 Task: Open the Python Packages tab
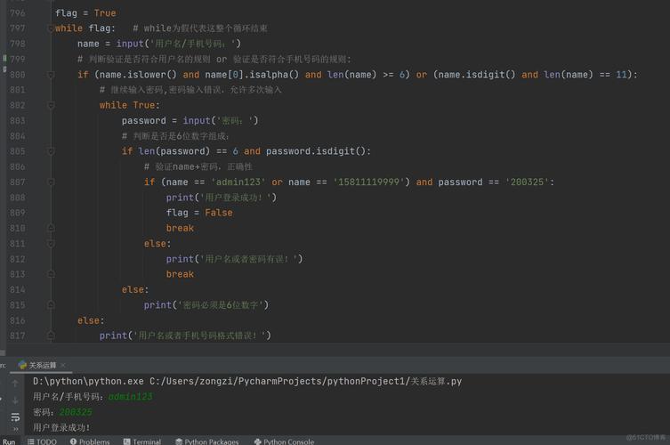[x=206, y=441]
